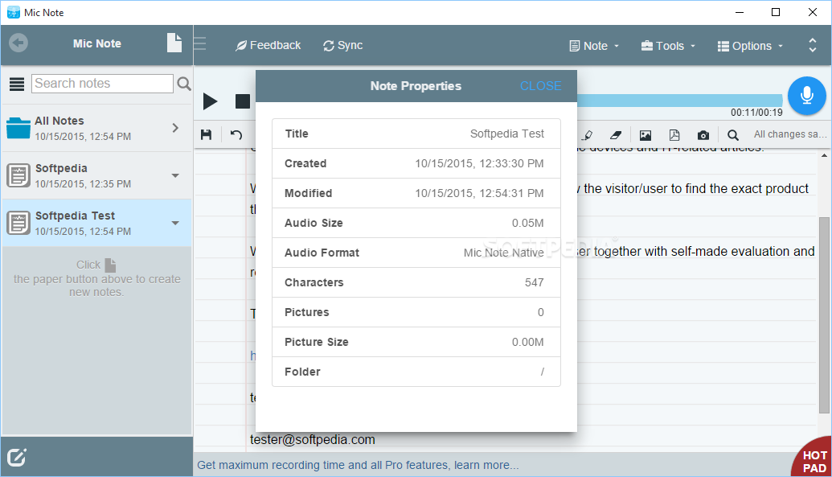Image resolution: width=832 pixels, height=477 pixels.
Task: Click the note's vertical scrollbar
Action: (824, 315)
